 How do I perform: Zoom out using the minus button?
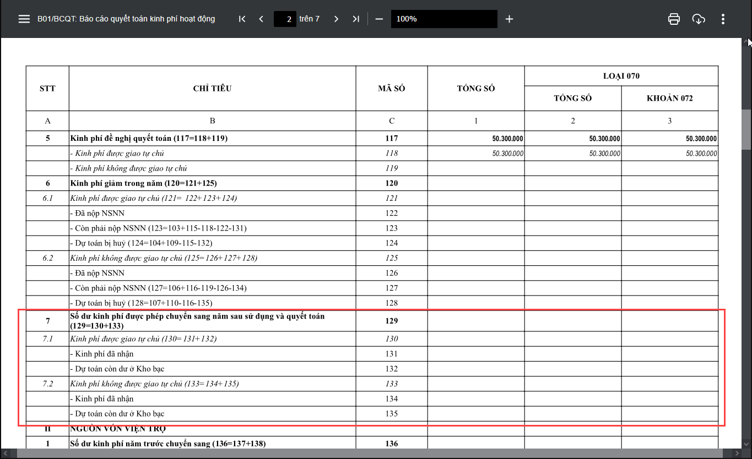(x=379, y=19)
